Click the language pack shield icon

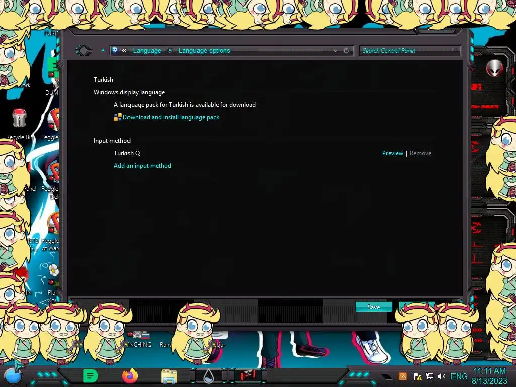(117, 117)
